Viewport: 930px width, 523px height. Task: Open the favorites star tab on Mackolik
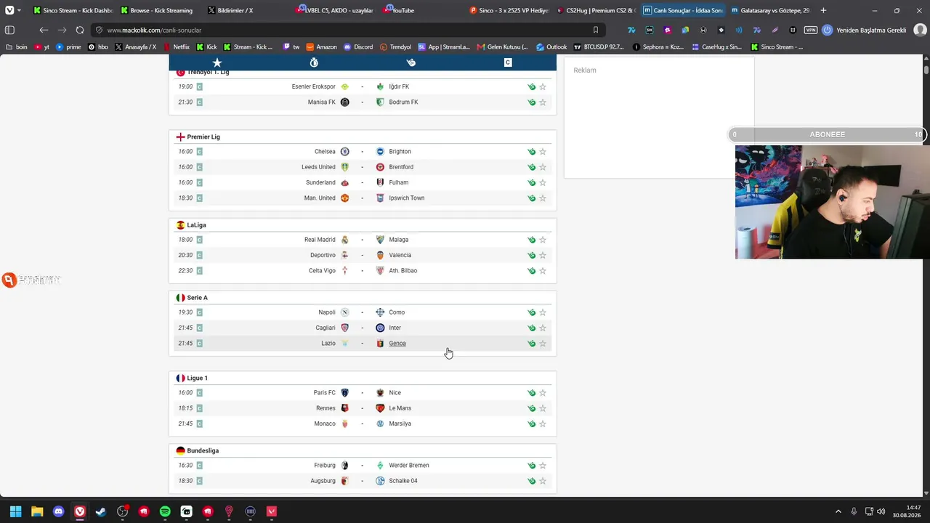[x=217, y=62]
